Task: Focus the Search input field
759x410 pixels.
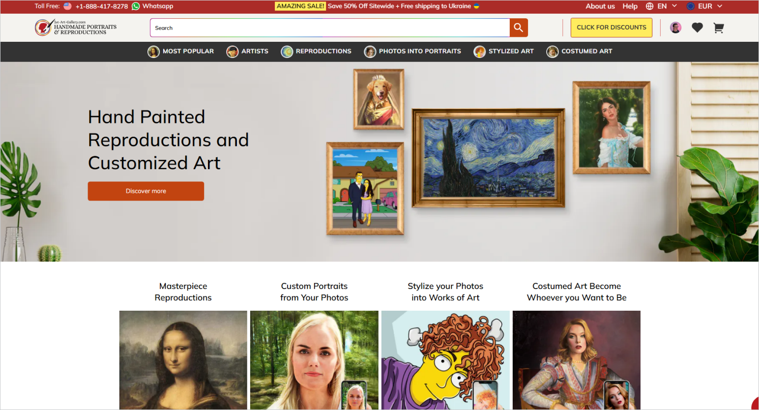Action: [330, 28]
